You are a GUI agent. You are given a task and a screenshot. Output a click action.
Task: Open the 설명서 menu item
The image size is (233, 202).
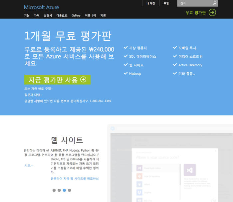pos(48,16)
